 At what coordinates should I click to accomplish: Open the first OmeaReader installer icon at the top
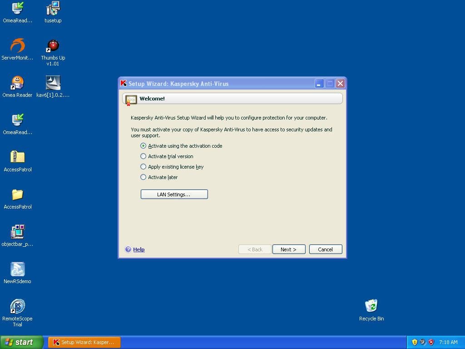[18, 8]
